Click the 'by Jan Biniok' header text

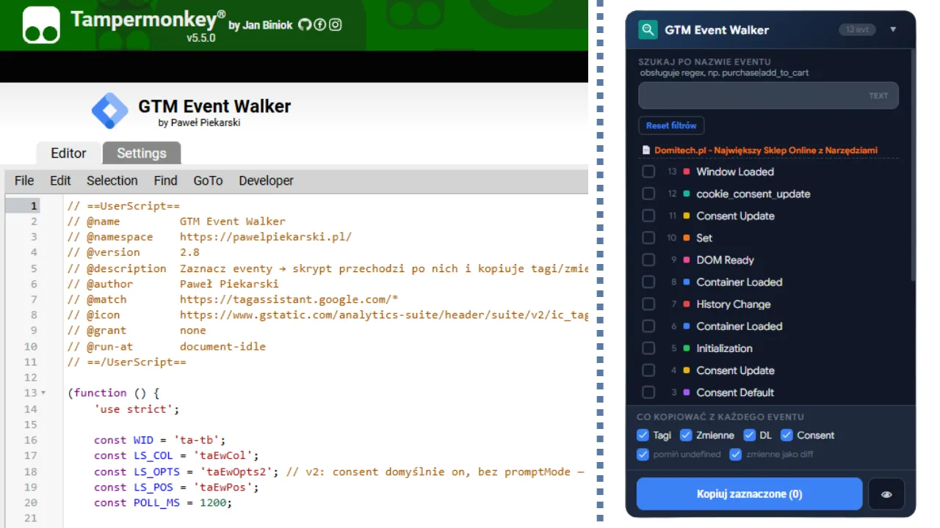click(260, 25)
